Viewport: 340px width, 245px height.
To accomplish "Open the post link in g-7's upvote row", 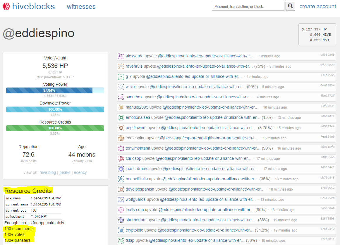I will click(x=194, y=76).
